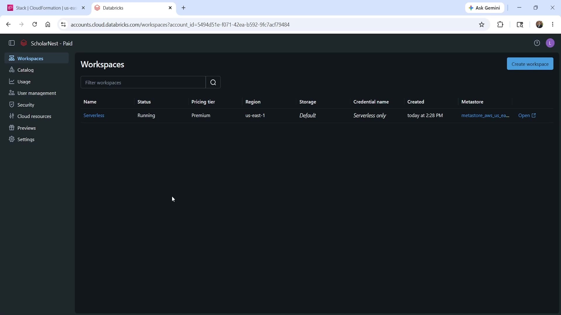Image resolution: width=561 pixels, height=315 pixels.
Task: Click the Catalog sidebar icon
Action: [12, 70]
